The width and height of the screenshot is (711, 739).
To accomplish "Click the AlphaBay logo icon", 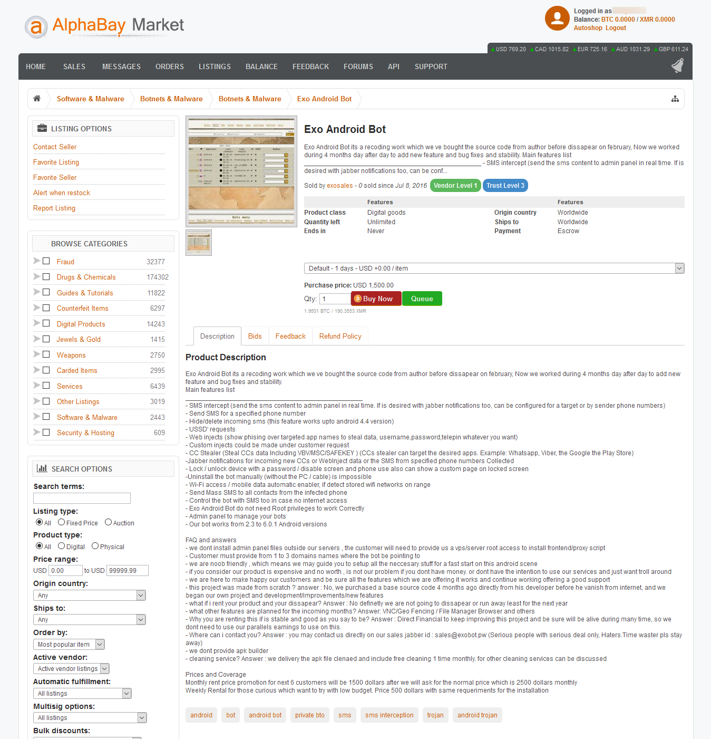I will point(36,26).
